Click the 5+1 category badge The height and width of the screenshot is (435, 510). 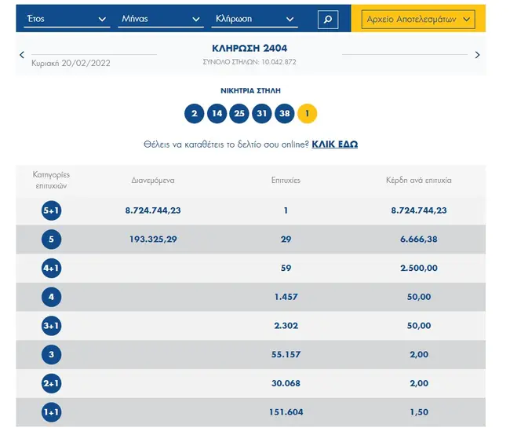pyautogui.click(x=52, y=210)
